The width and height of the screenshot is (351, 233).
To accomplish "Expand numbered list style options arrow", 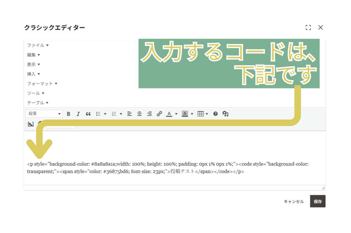I will pos(121,114).
